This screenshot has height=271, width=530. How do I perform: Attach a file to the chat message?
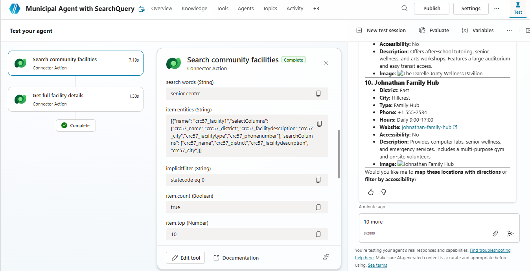coord(495,233)
